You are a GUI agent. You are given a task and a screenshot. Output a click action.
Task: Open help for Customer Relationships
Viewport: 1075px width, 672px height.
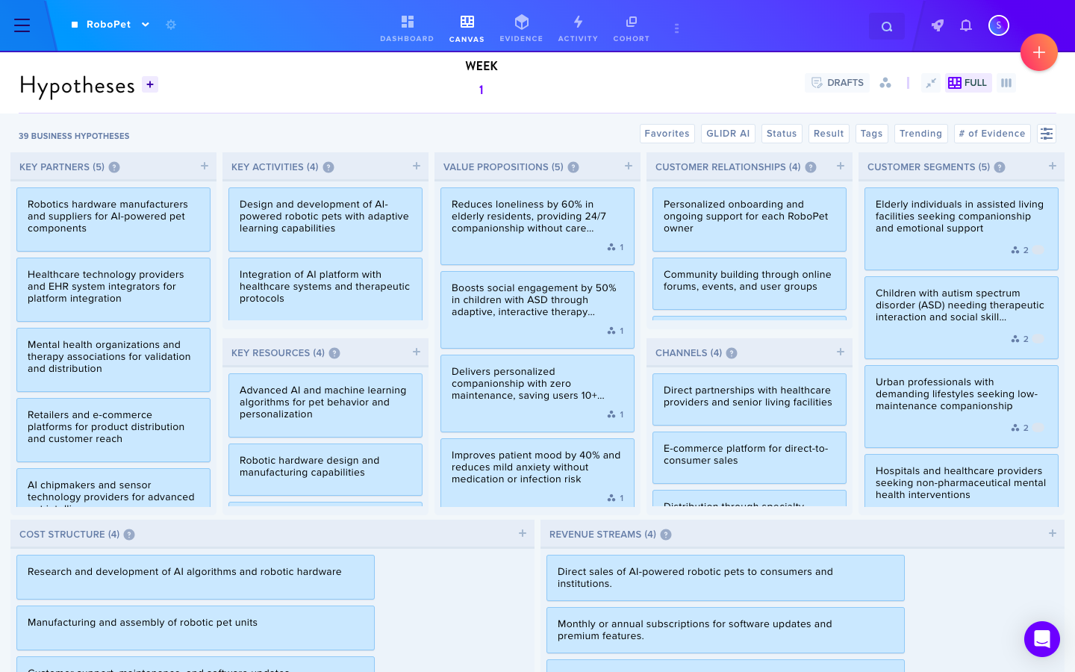(x=811, y=167)
